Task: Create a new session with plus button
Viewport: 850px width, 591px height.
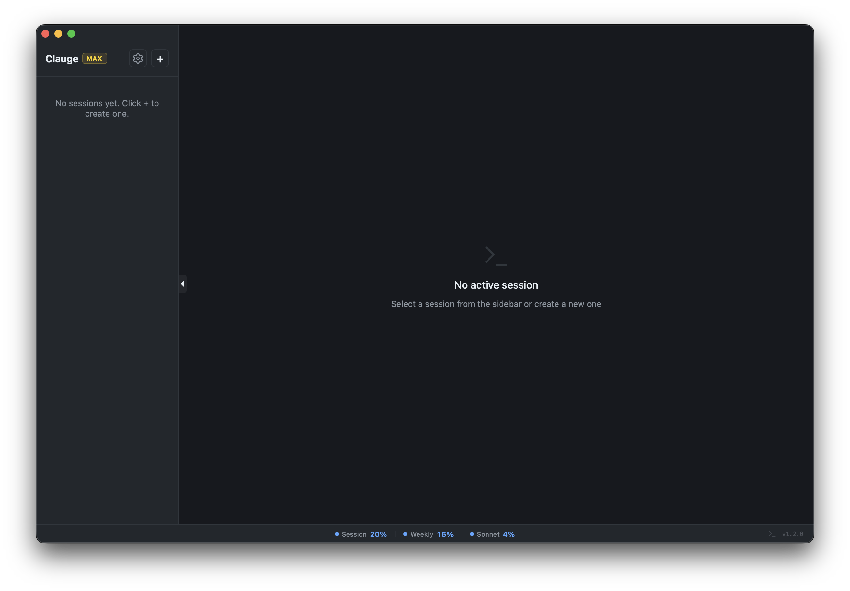Action: 160,59
